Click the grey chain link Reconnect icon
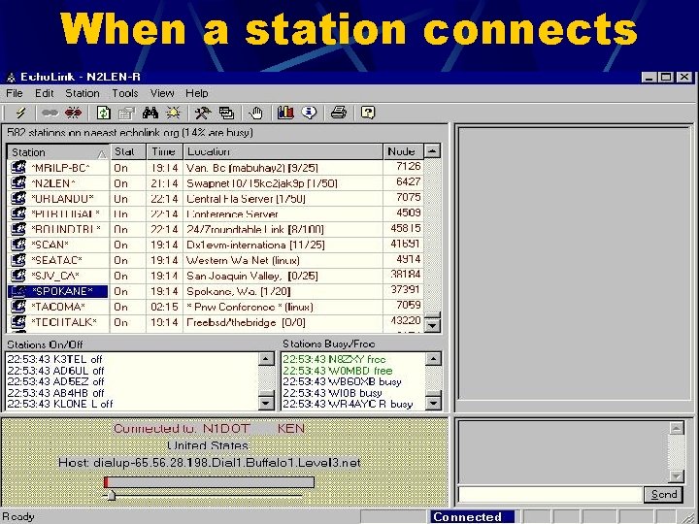The width and height of the screenshot is (699, 524). 50,113
